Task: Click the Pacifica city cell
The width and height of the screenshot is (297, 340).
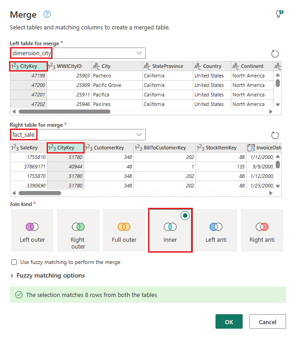Action: [117, 95]
